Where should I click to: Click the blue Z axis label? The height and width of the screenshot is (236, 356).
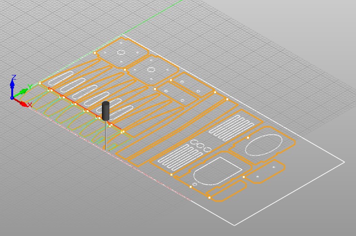click(x=14, y=78)
